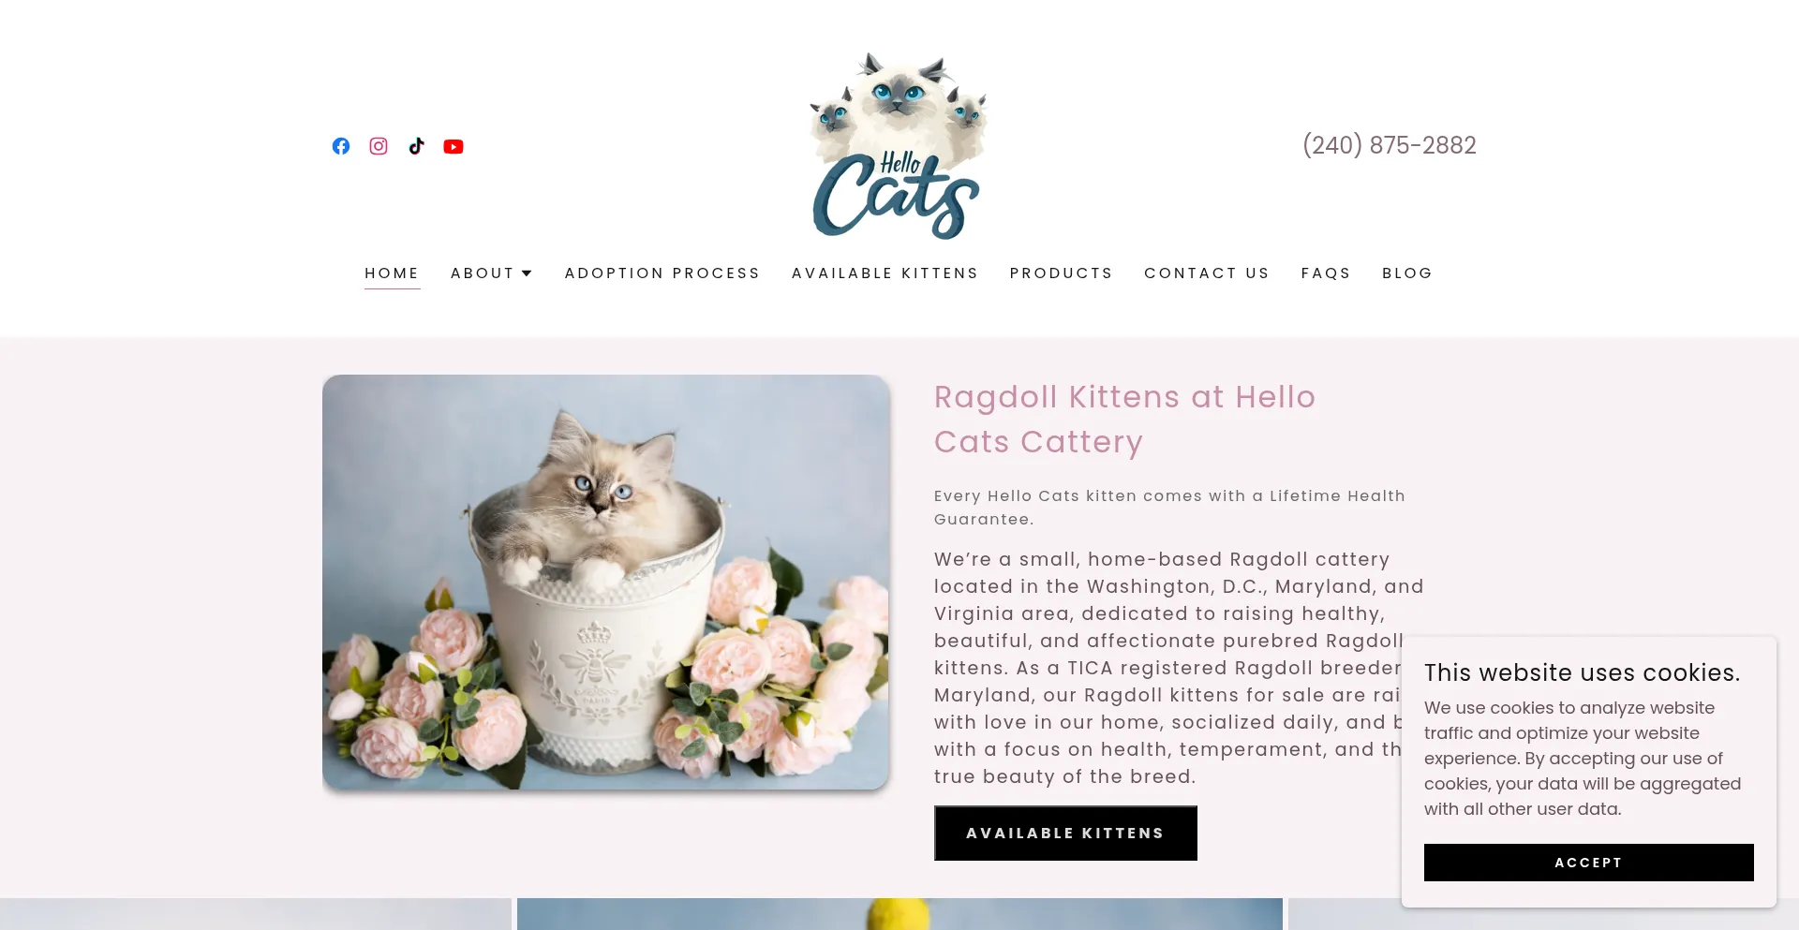The height and width of the screenshot is (930, 1799).
Task: Click the Ragdoll Kittens at Hello Cats heading
Action: coord(1124,419)
